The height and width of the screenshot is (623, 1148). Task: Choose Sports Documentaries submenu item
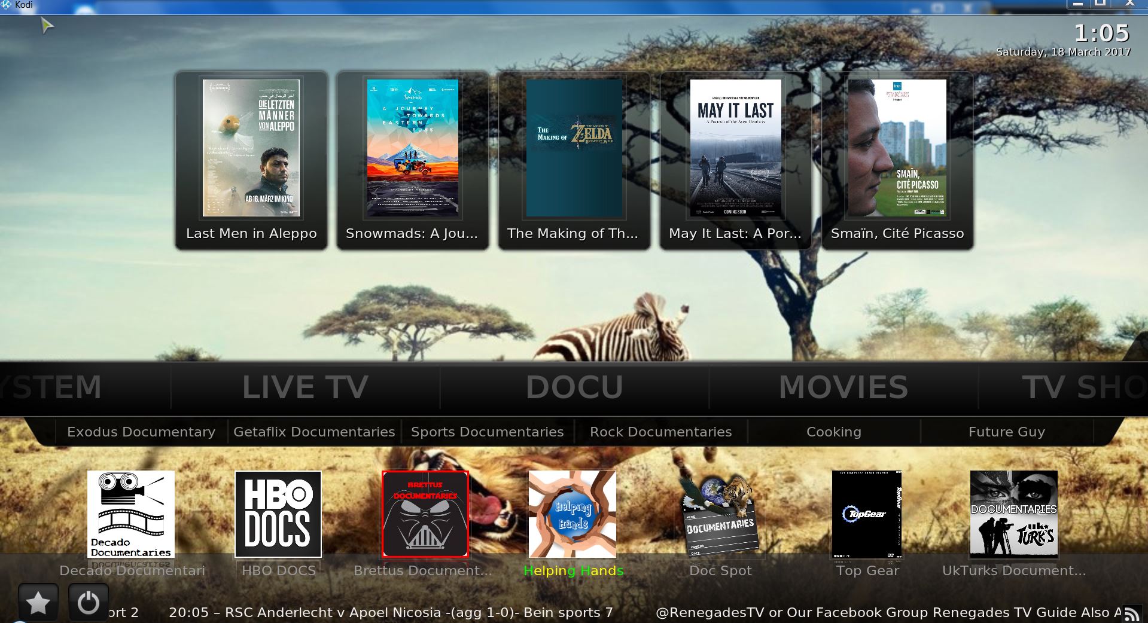point(487,432)
